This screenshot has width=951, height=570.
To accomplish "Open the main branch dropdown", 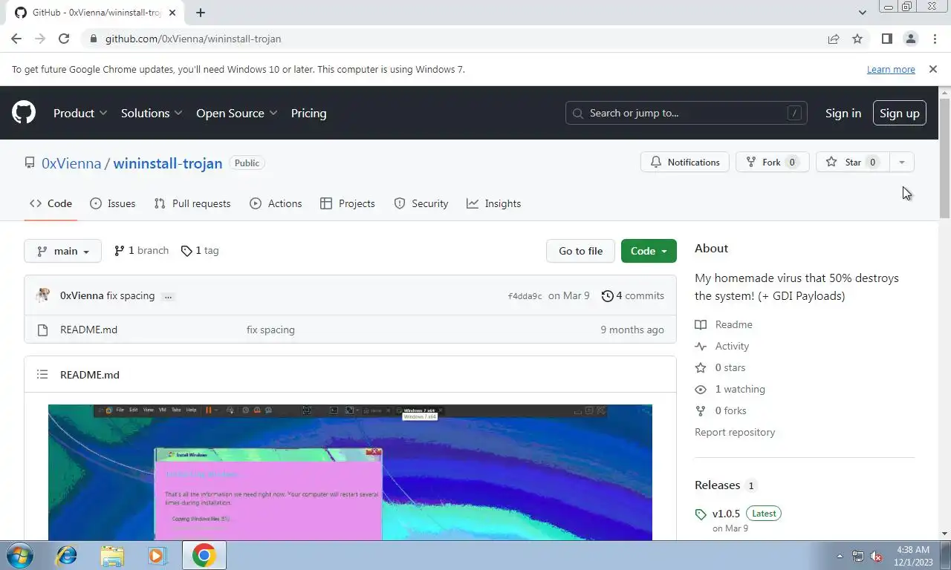I will click(62, 251).
